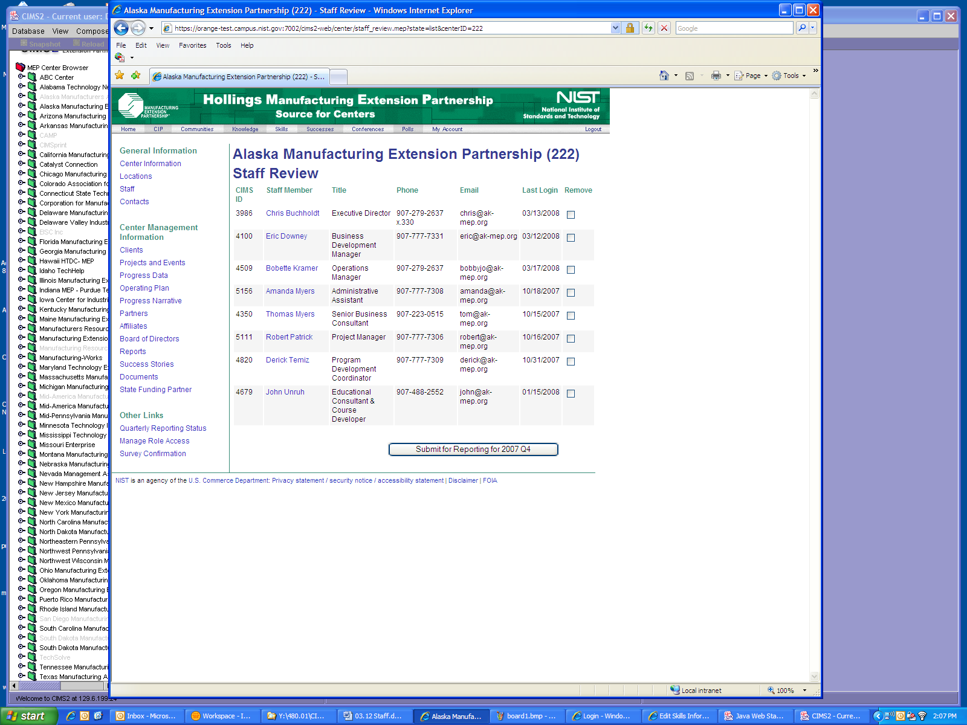The image size is (967, 725).
Task: Open the Favorites menu
Action: coord(192,45)
